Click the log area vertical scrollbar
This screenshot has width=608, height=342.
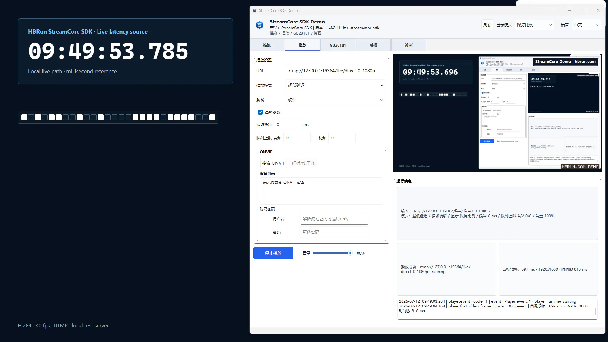(x=595, y=311)
